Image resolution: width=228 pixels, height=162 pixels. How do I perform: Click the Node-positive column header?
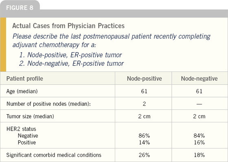coord(145,79)
